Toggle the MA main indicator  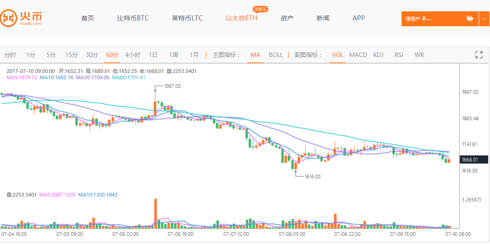click(x=255, y=55)
